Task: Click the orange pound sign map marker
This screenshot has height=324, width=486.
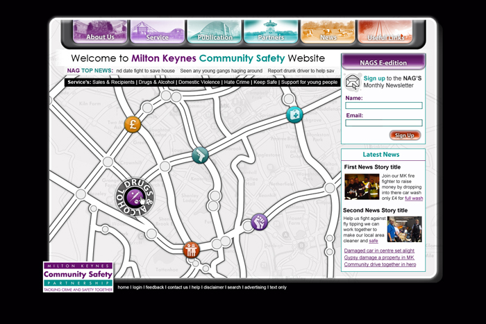Action: pyautogui.click(x=133, y=124)
